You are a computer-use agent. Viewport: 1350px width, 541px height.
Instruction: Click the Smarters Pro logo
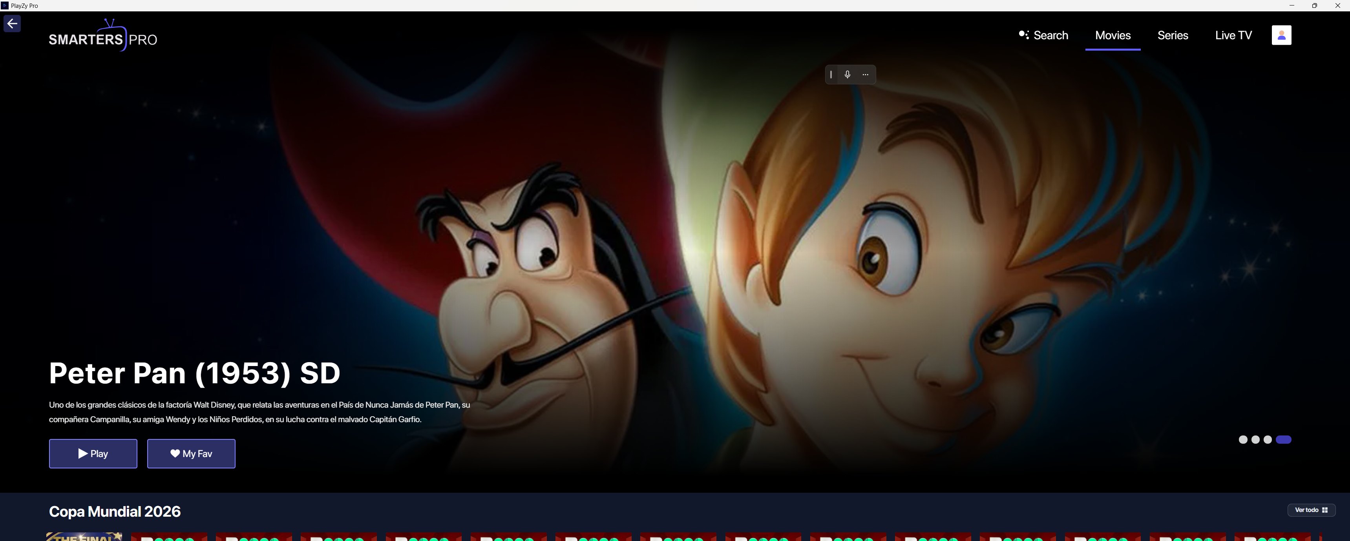pos(103,36)
